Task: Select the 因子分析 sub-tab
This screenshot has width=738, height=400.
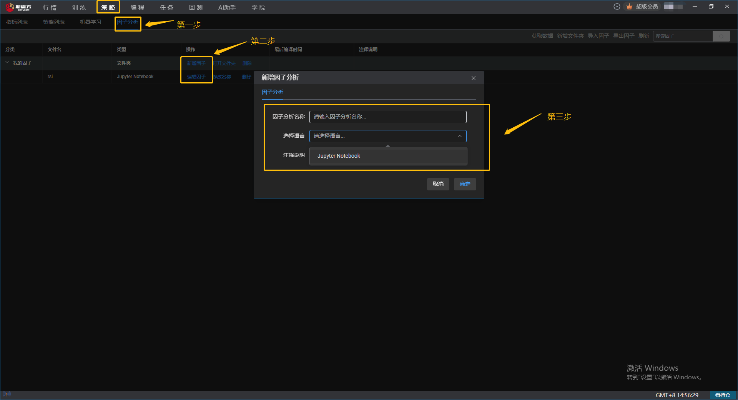Action: (x=128, y=22)
